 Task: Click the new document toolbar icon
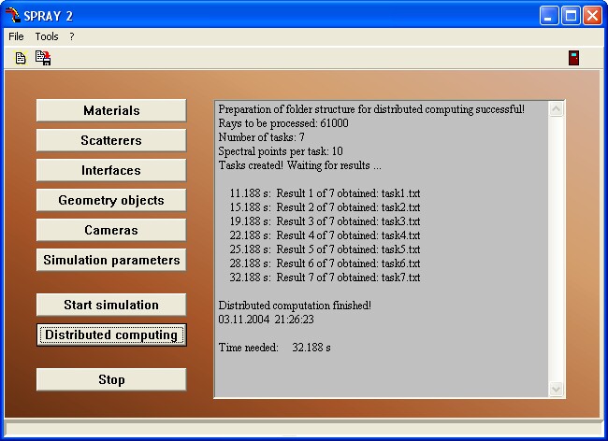(x=21, y=58)
